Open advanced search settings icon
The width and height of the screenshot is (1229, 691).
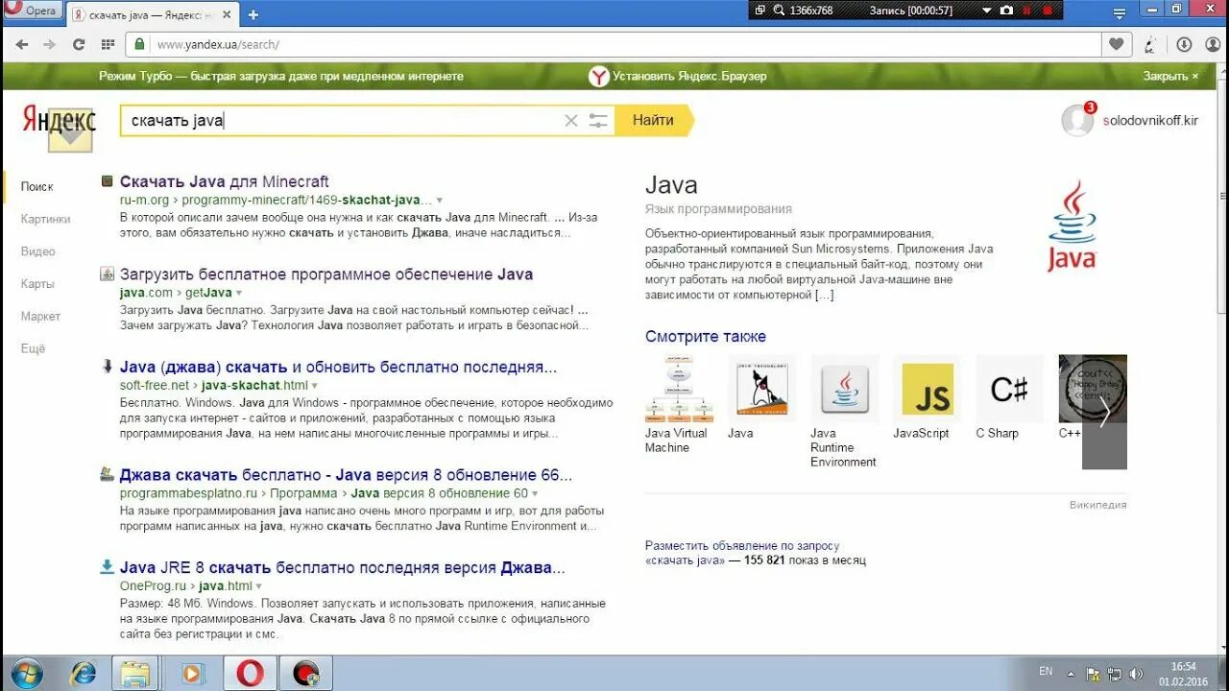pyautogui.click(x=598, y=120)
